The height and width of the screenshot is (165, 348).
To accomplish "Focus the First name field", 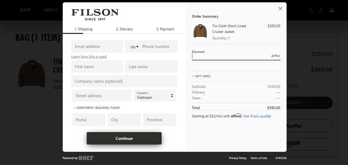I will (97, 67).
